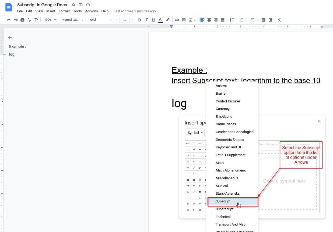This screenshot has width=333, height=232.
Task: Open the print dialog via printer icon
Action: tap(22, 20)
